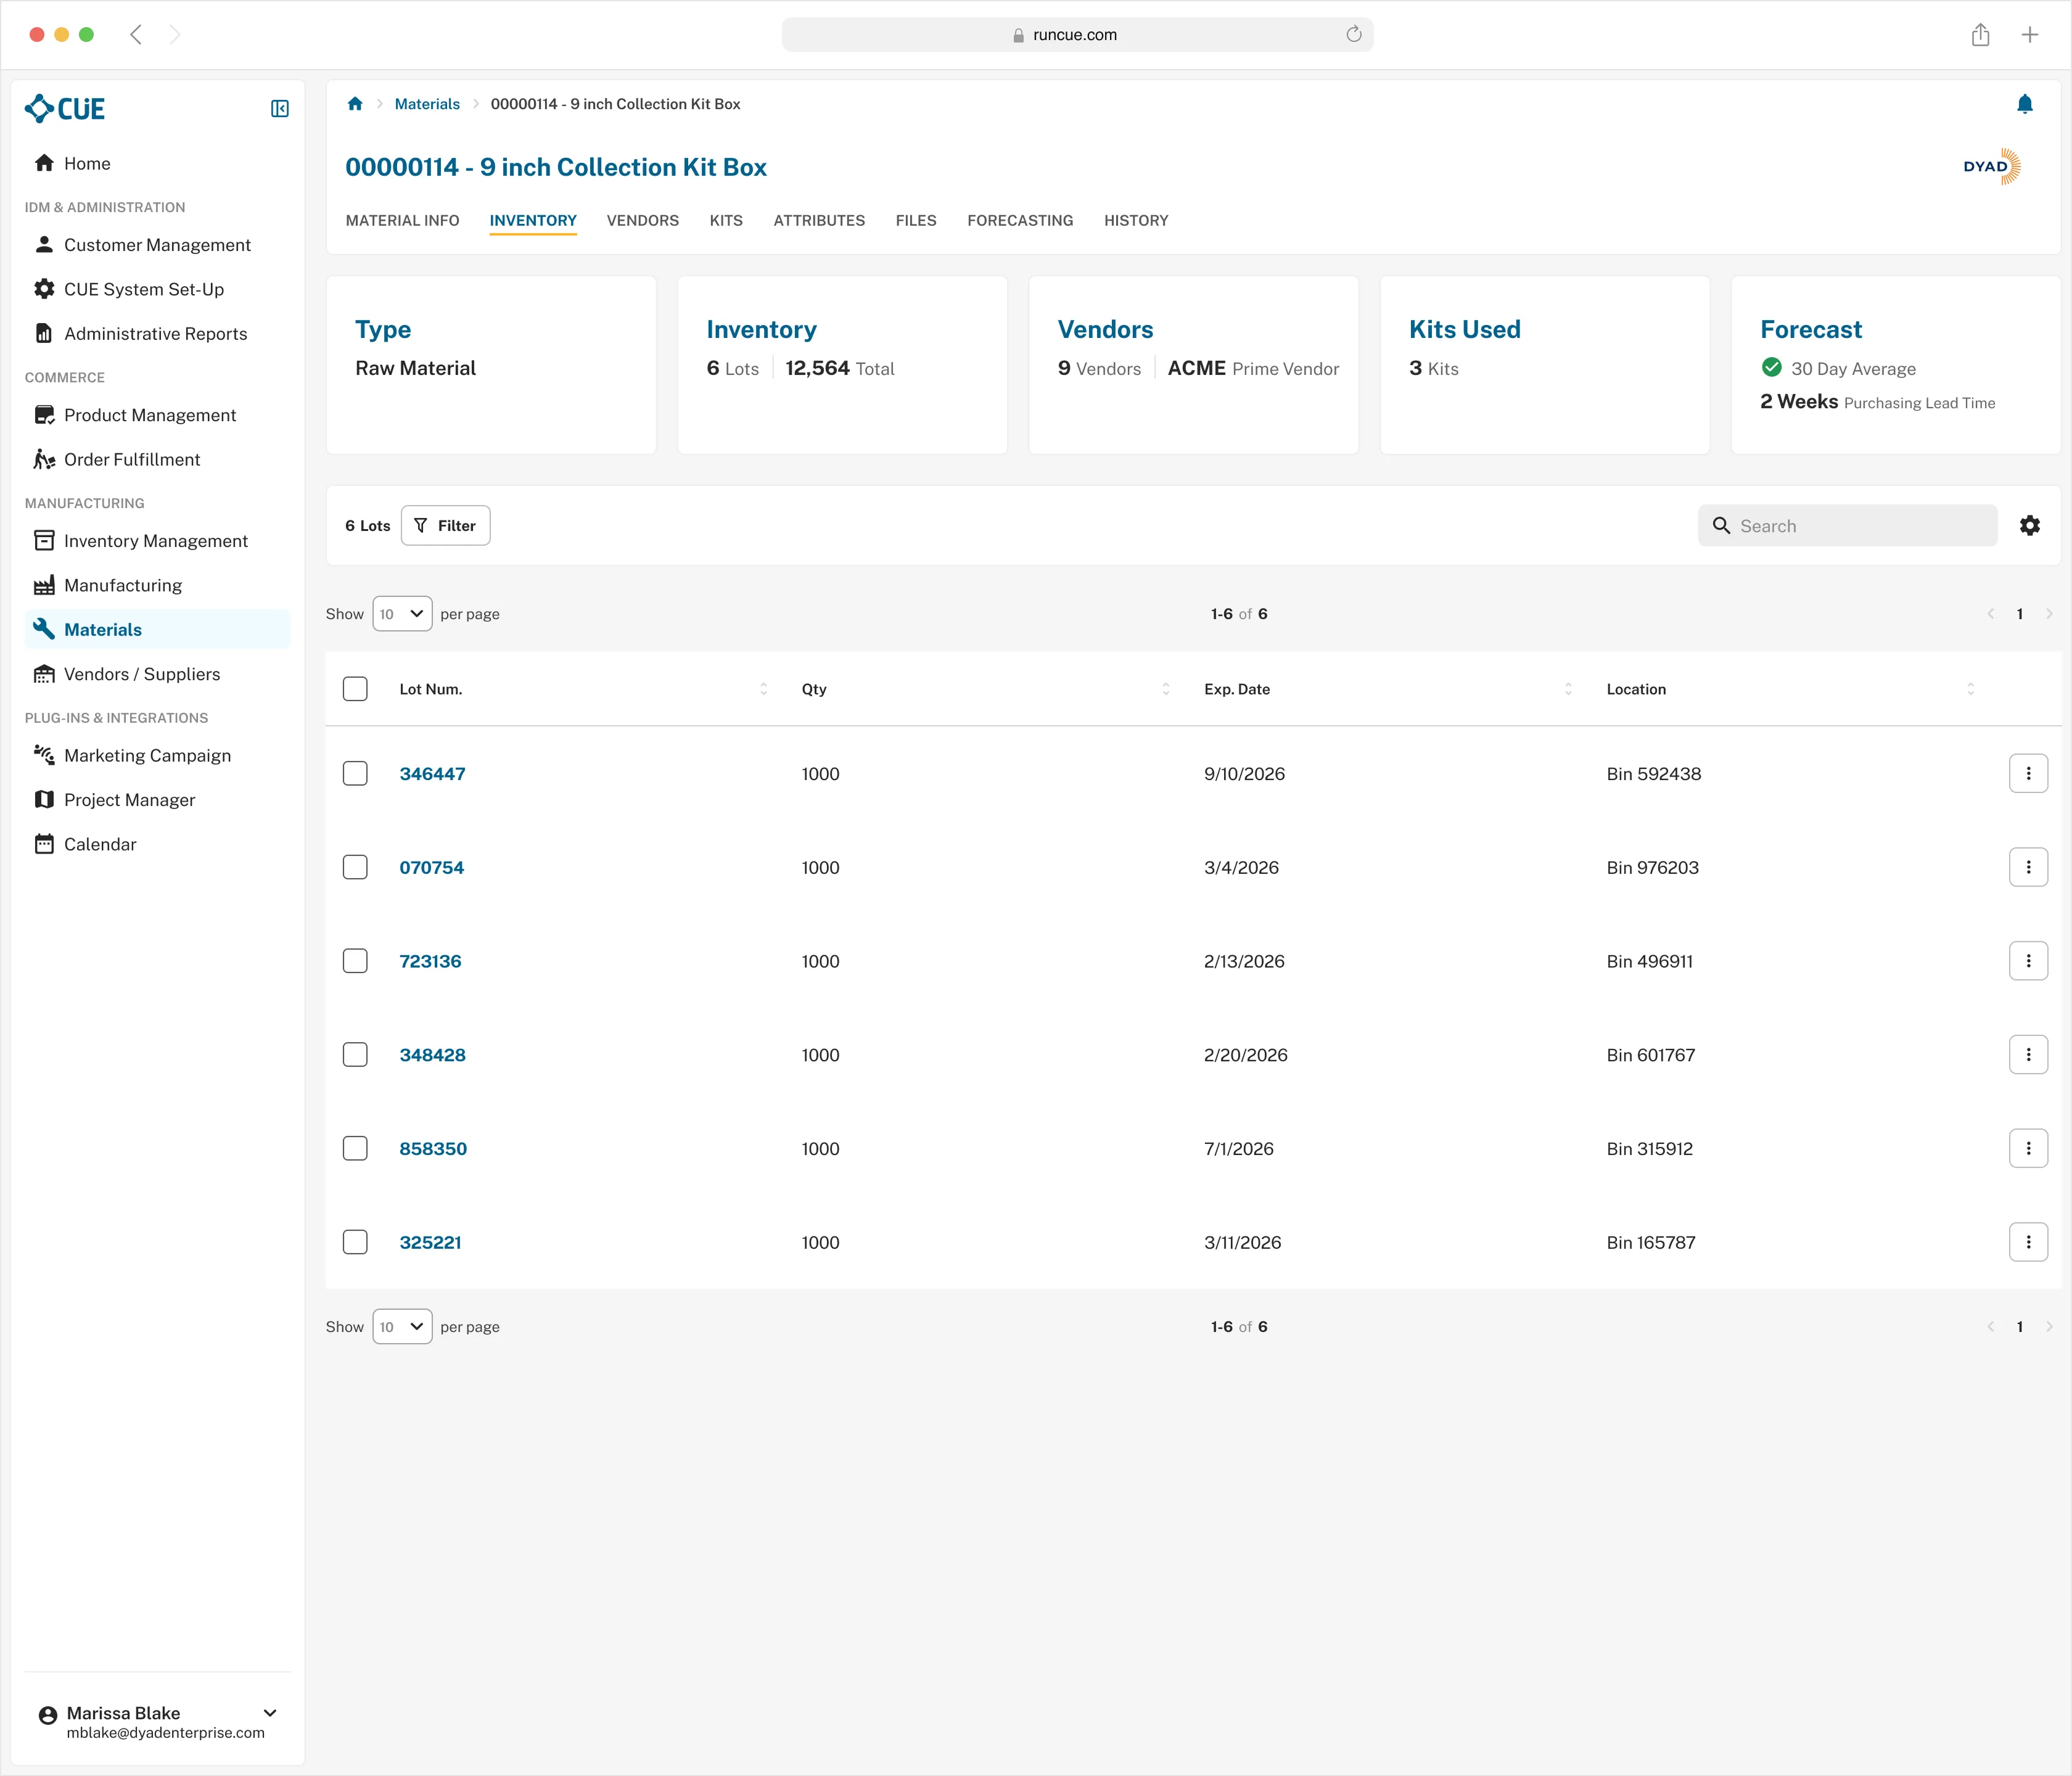This screenshot has width=2072, height=1776.
Task: Sort by Lot Num. column
Action: pyautogui.click(x=763, y=689)
